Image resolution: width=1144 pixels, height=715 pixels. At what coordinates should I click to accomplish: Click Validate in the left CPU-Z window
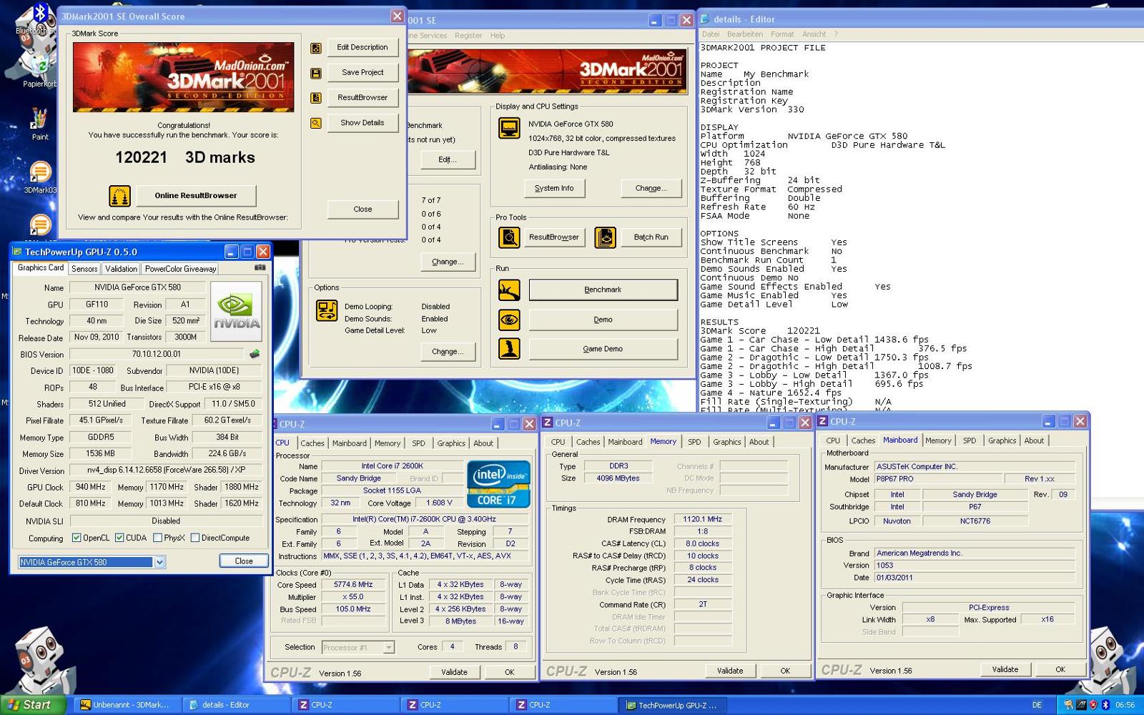[x=454, y=672]
